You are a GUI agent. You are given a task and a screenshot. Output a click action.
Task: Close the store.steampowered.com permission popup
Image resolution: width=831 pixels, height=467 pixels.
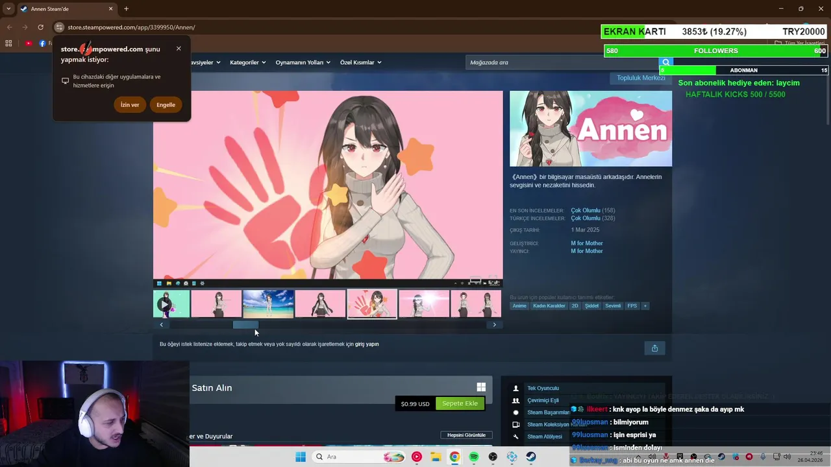179,49
